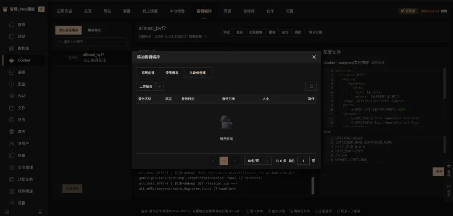Open the WAF sidebar icon
The width and height of the screenshot is (453, 216).
[12, 96]
